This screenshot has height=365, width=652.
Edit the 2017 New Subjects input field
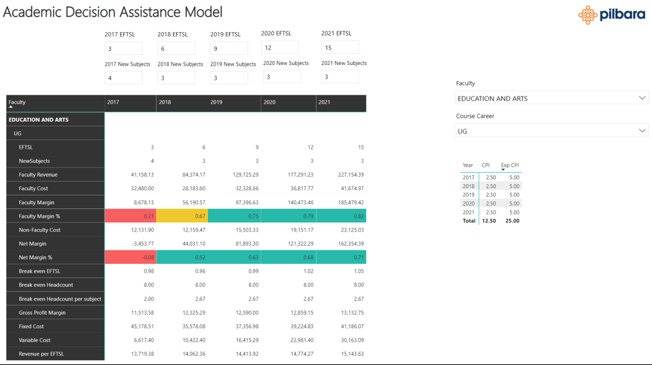123,78
